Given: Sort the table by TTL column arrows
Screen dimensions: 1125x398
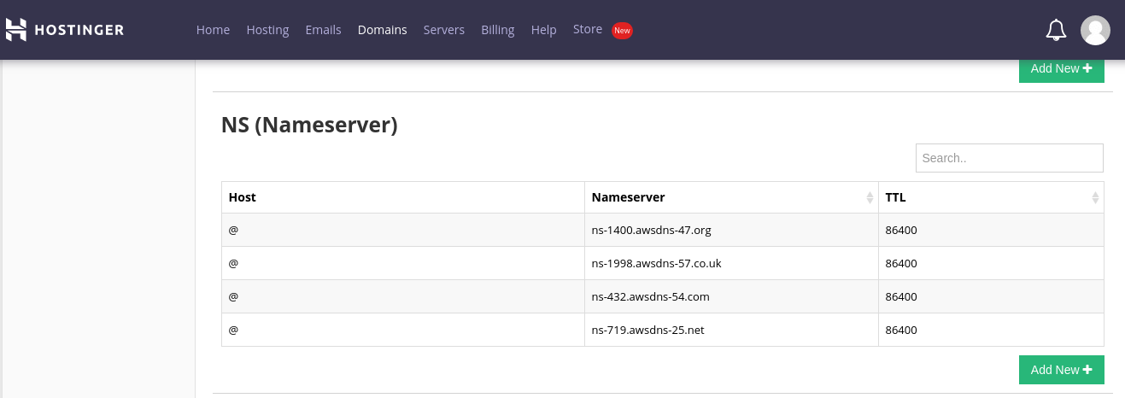Looking at the screenshot, I should (x=1095, y=197).
